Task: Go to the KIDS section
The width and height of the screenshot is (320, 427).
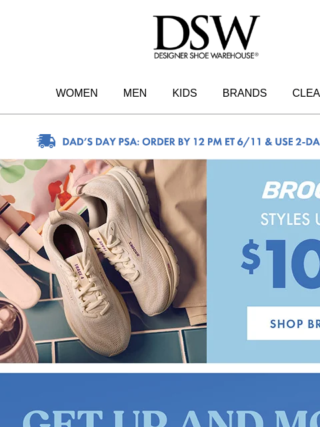Action: (185, 93)
